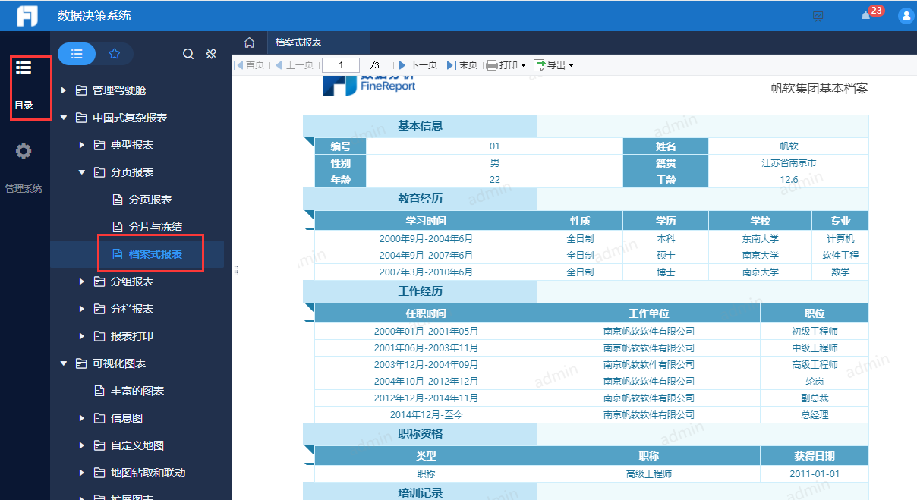Click the 上一页 previous-page button

pyautogui.click(x=294, y=65)
